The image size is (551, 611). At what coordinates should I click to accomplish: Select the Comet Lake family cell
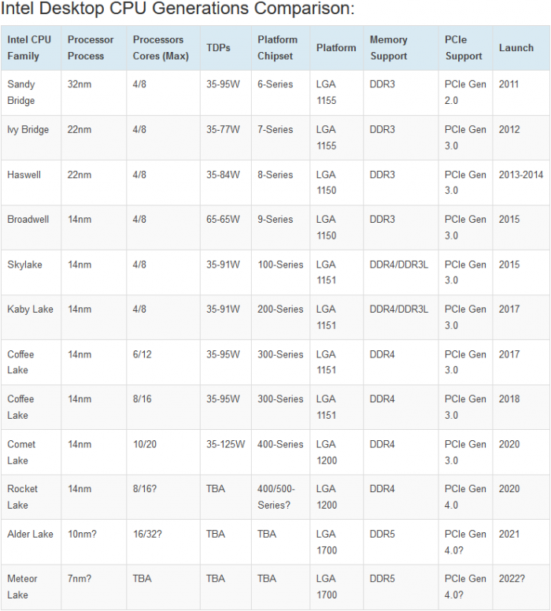click(21, 452)
